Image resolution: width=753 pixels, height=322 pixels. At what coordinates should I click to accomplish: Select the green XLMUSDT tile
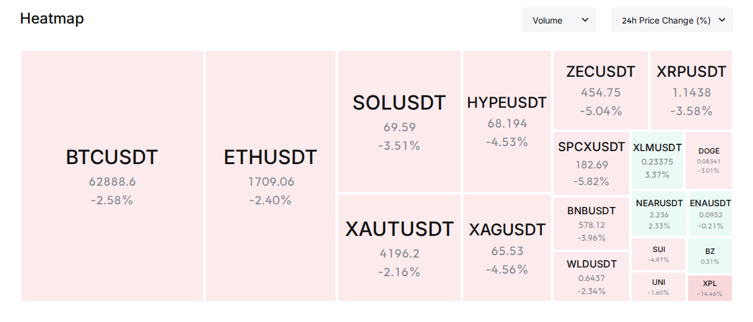point(657,160)
